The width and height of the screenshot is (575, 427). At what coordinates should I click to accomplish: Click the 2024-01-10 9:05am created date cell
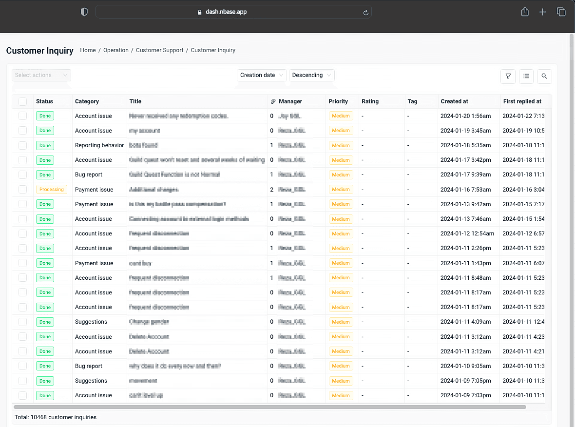(466, 366)
